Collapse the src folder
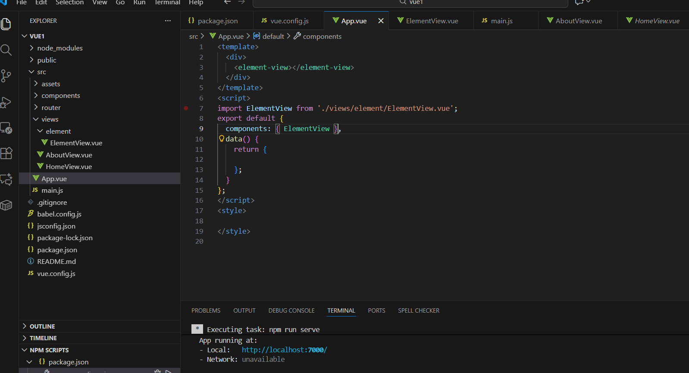The width and height of the screenshot is (689, 373). [x=31, y=72]
